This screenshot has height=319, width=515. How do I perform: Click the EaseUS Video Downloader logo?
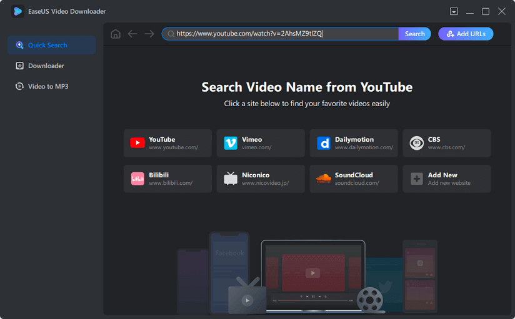coord(17,11)
